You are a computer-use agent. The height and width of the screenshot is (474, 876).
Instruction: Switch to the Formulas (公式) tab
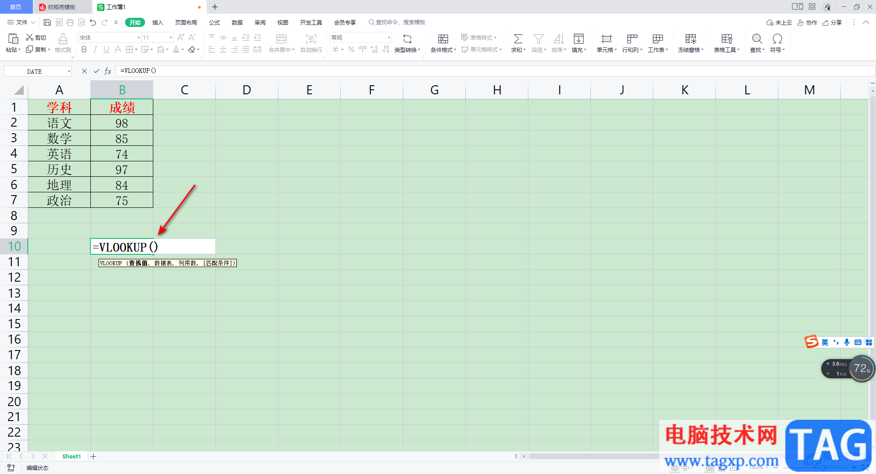coord(214,22)
